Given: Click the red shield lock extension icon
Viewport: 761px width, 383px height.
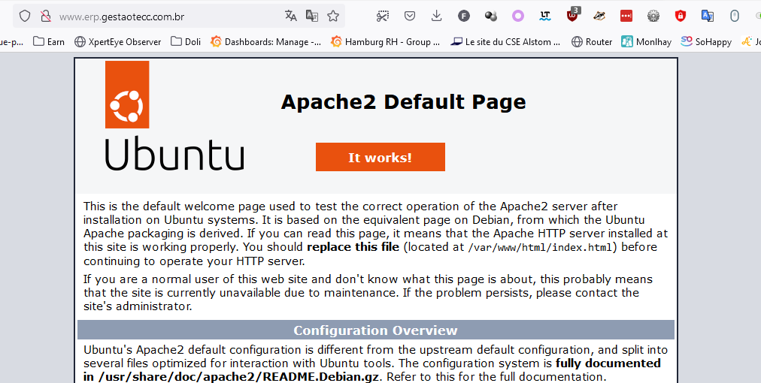Looking at the screenshot, I should tap(681, 16).
